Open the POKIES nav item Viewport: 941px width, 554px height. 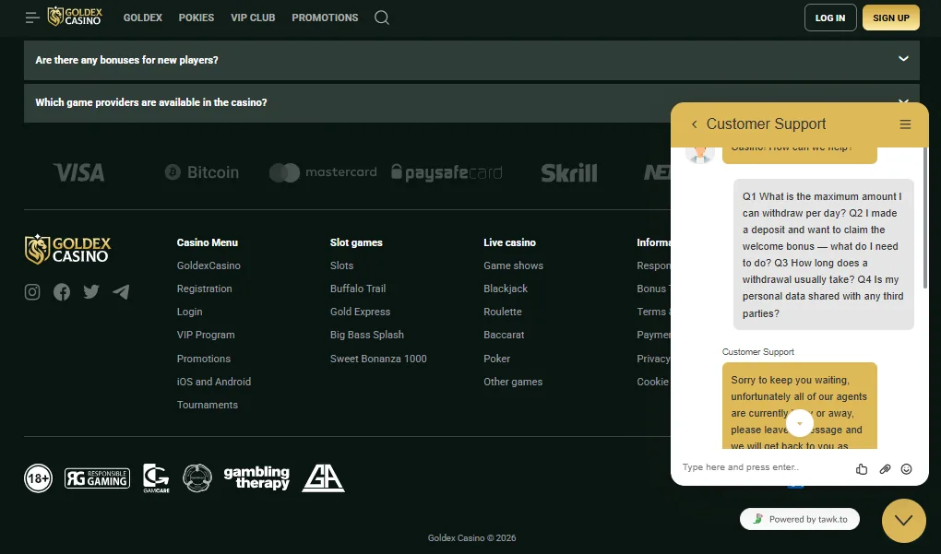click(x=197, y=18)
